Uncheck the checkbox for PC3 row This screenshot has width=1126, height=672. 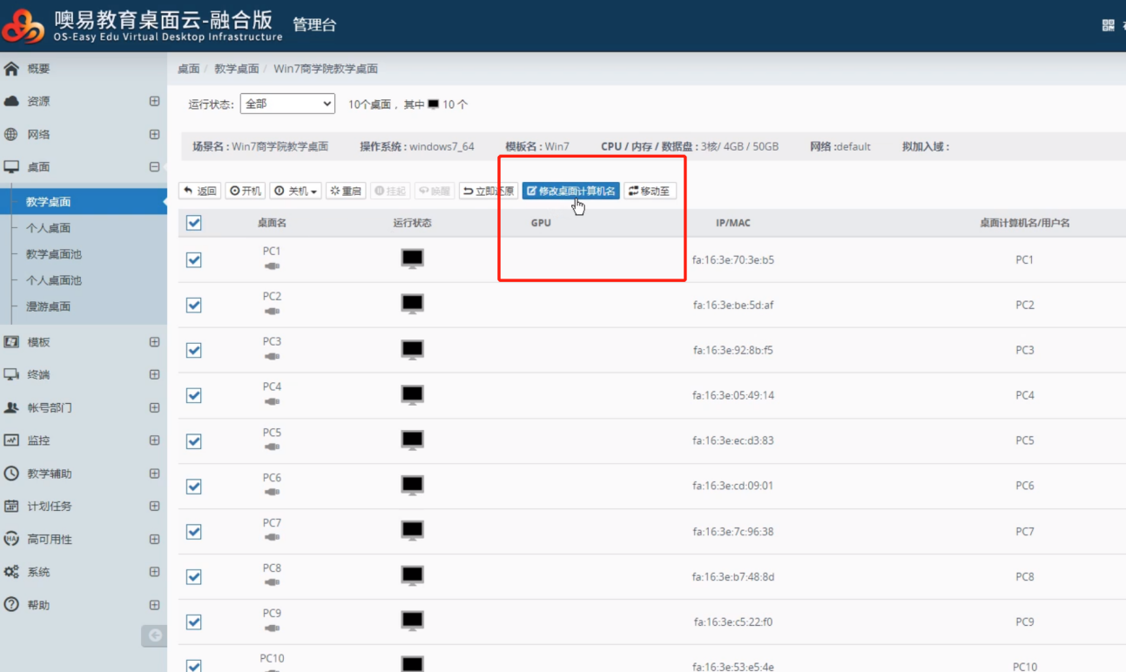194,350
